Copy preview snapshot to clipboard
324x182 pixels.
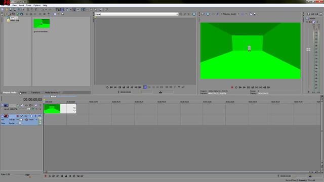[x=251, y=14]
